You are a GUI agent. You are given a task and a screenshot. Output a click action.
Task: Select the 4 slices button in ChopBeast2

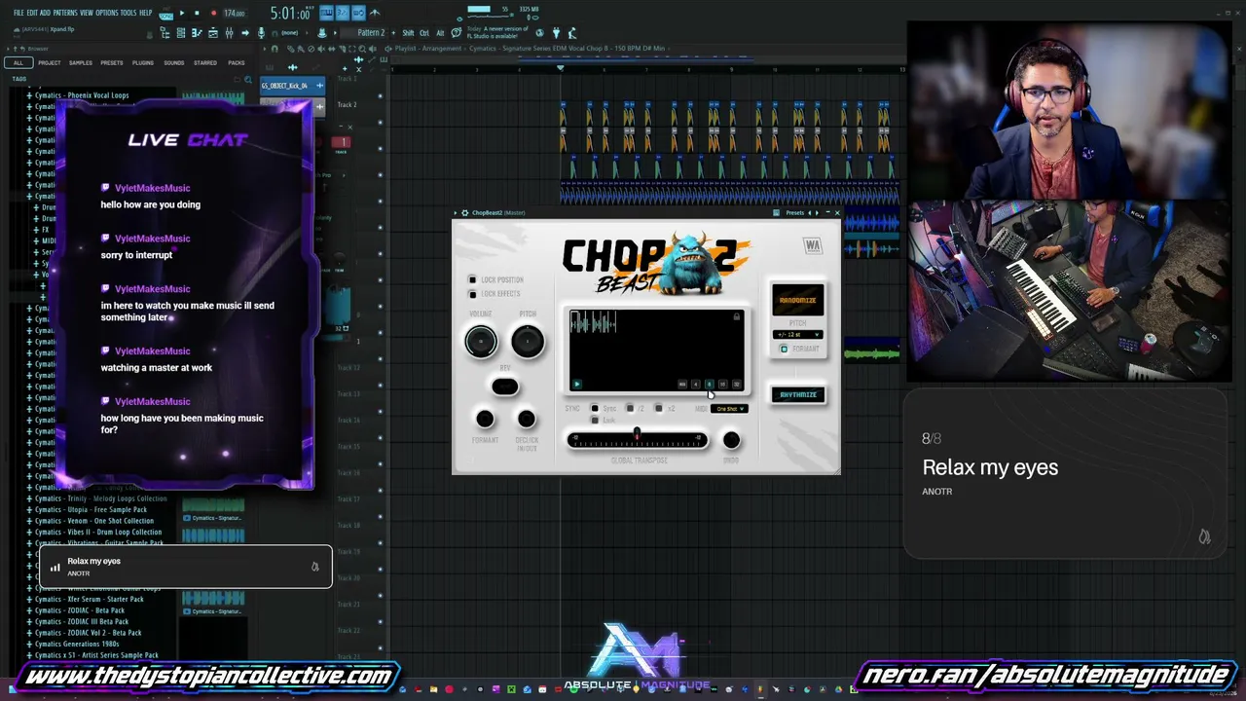coord(695,385)
